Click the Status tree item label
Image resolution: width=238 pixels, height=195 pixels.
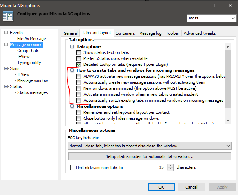coord(16,86)
